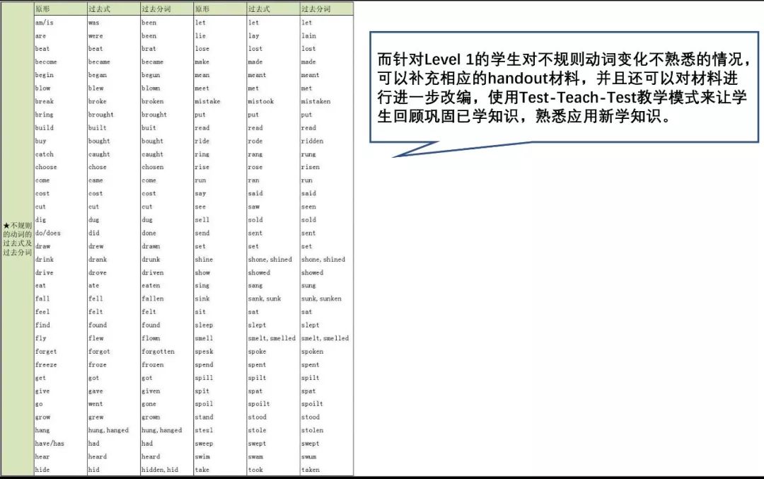Select the "sell" cell
The height and width of the screenshot is (479, 764).
(x=202, y=220)
